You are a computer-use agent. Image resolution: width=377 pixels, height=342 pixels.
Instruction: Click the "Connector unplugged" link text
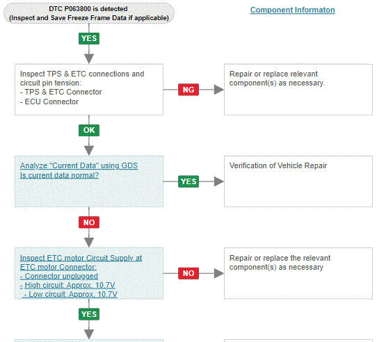point(59,276)
